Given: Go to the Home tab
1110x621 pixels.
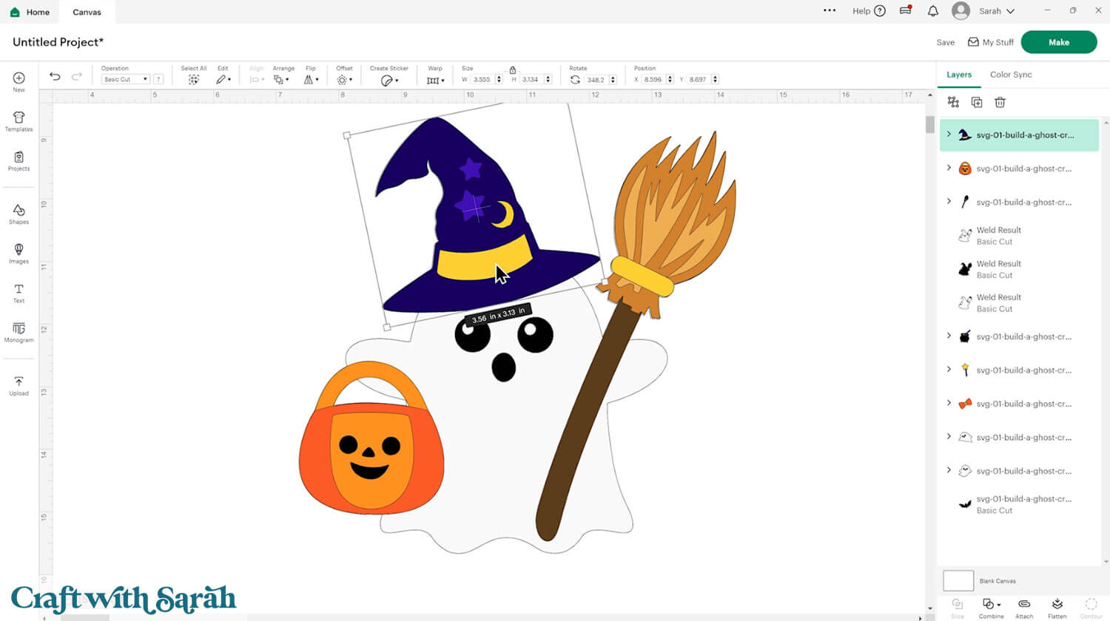Looking at the screenshot, I should click(x=30, y=12).
